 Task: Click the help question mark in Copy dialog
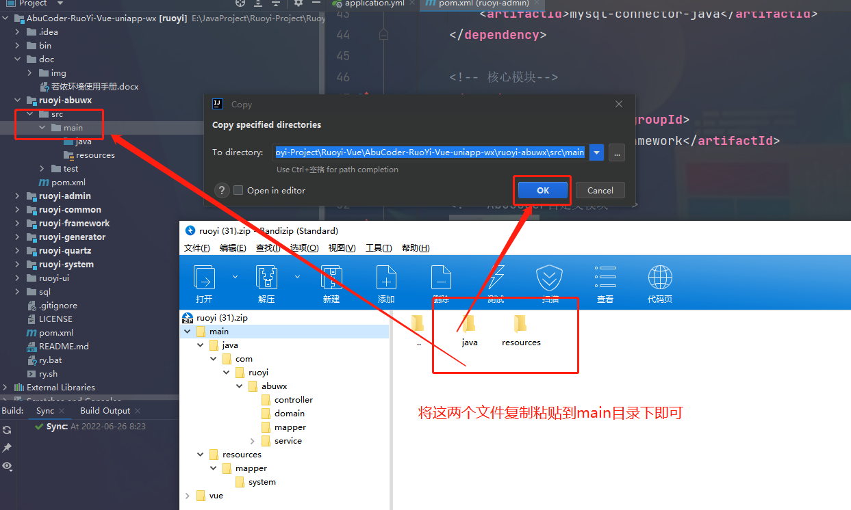pos(222,191)
